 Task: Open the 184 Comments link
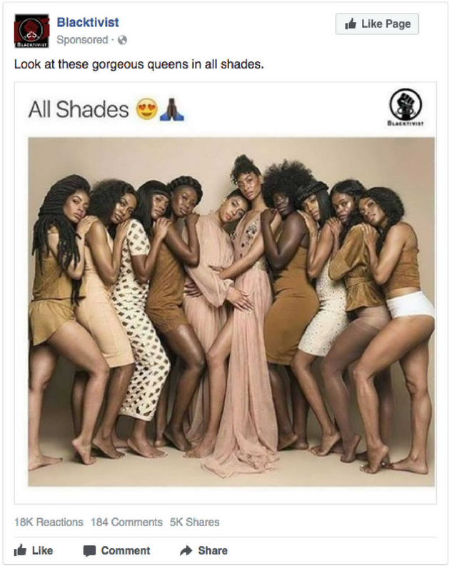tap(126, 522)
